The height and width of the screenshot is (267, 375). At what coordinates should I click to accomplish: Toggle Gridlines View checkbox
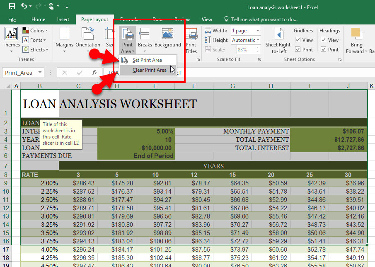[298, 40]
